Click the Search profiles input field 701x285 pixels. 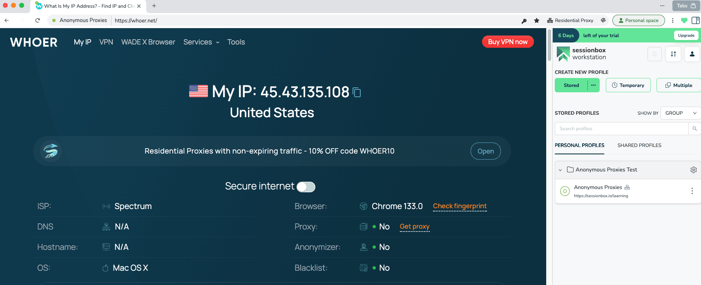coord(621,129)
